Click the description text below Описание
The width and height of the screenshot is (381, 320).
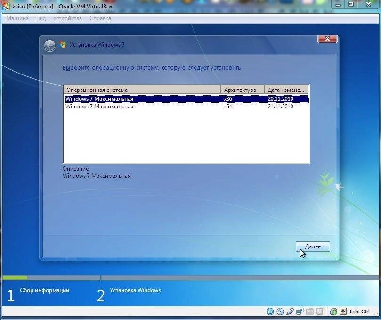tap(97, 176)
